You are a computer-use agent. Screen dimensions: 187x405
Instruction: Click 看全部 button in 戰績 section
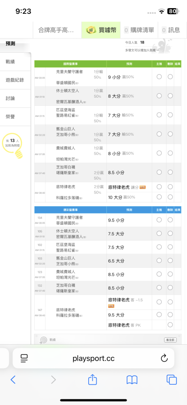click(x=170, y=340)
